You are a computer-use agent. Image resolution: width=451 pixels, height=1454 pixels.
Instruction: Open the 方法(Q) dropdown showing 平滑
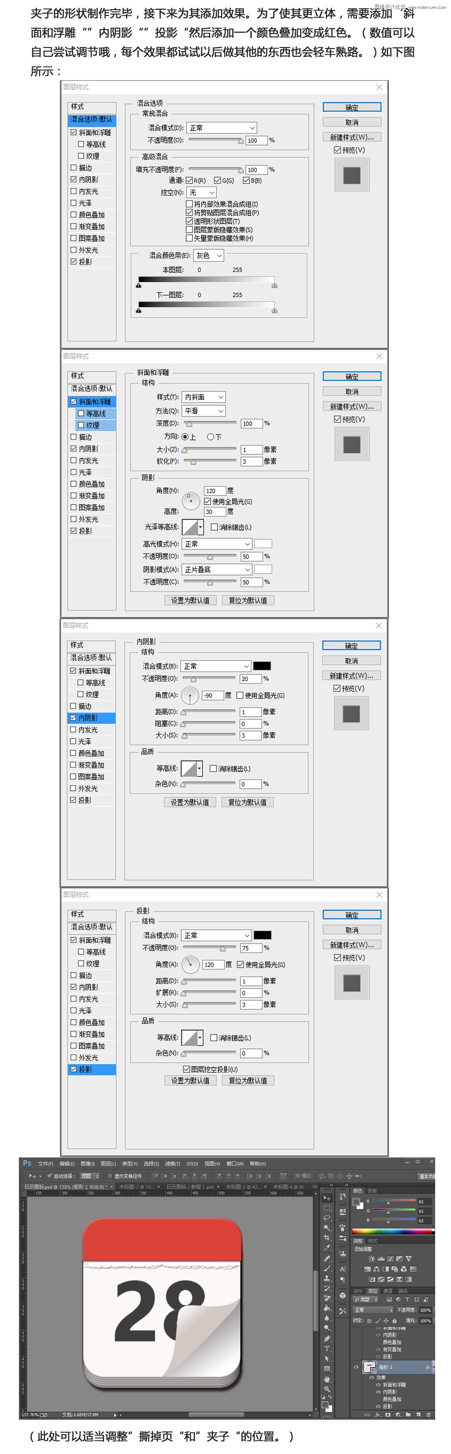click(x=204, y=411)
